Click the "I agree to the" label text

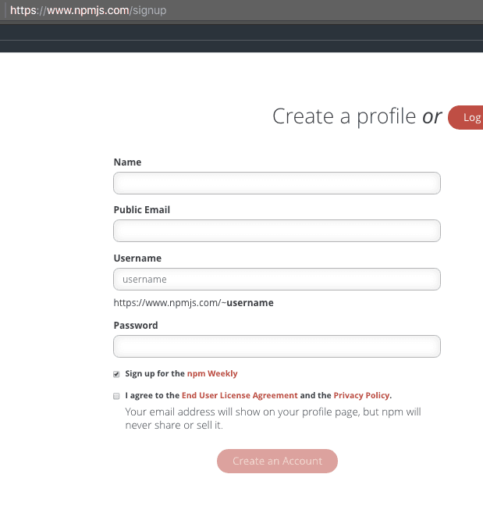(152, 396)
